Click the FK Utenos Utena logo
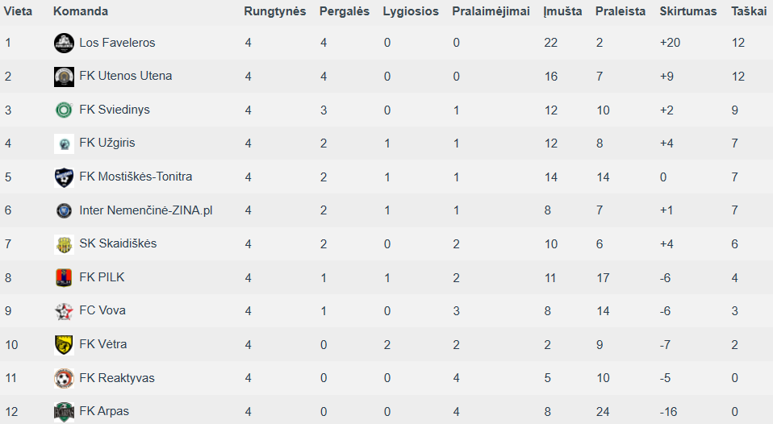 click(x=64, y=77)
